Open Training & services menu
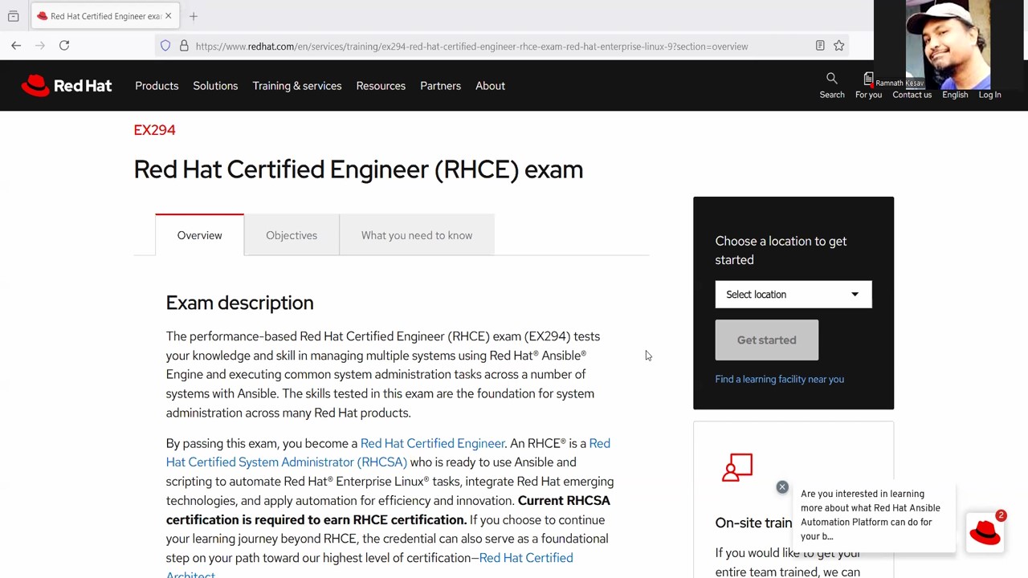The height and width of the screenshot is (578, 1028). pyautogui.click(x=297, y=86)
